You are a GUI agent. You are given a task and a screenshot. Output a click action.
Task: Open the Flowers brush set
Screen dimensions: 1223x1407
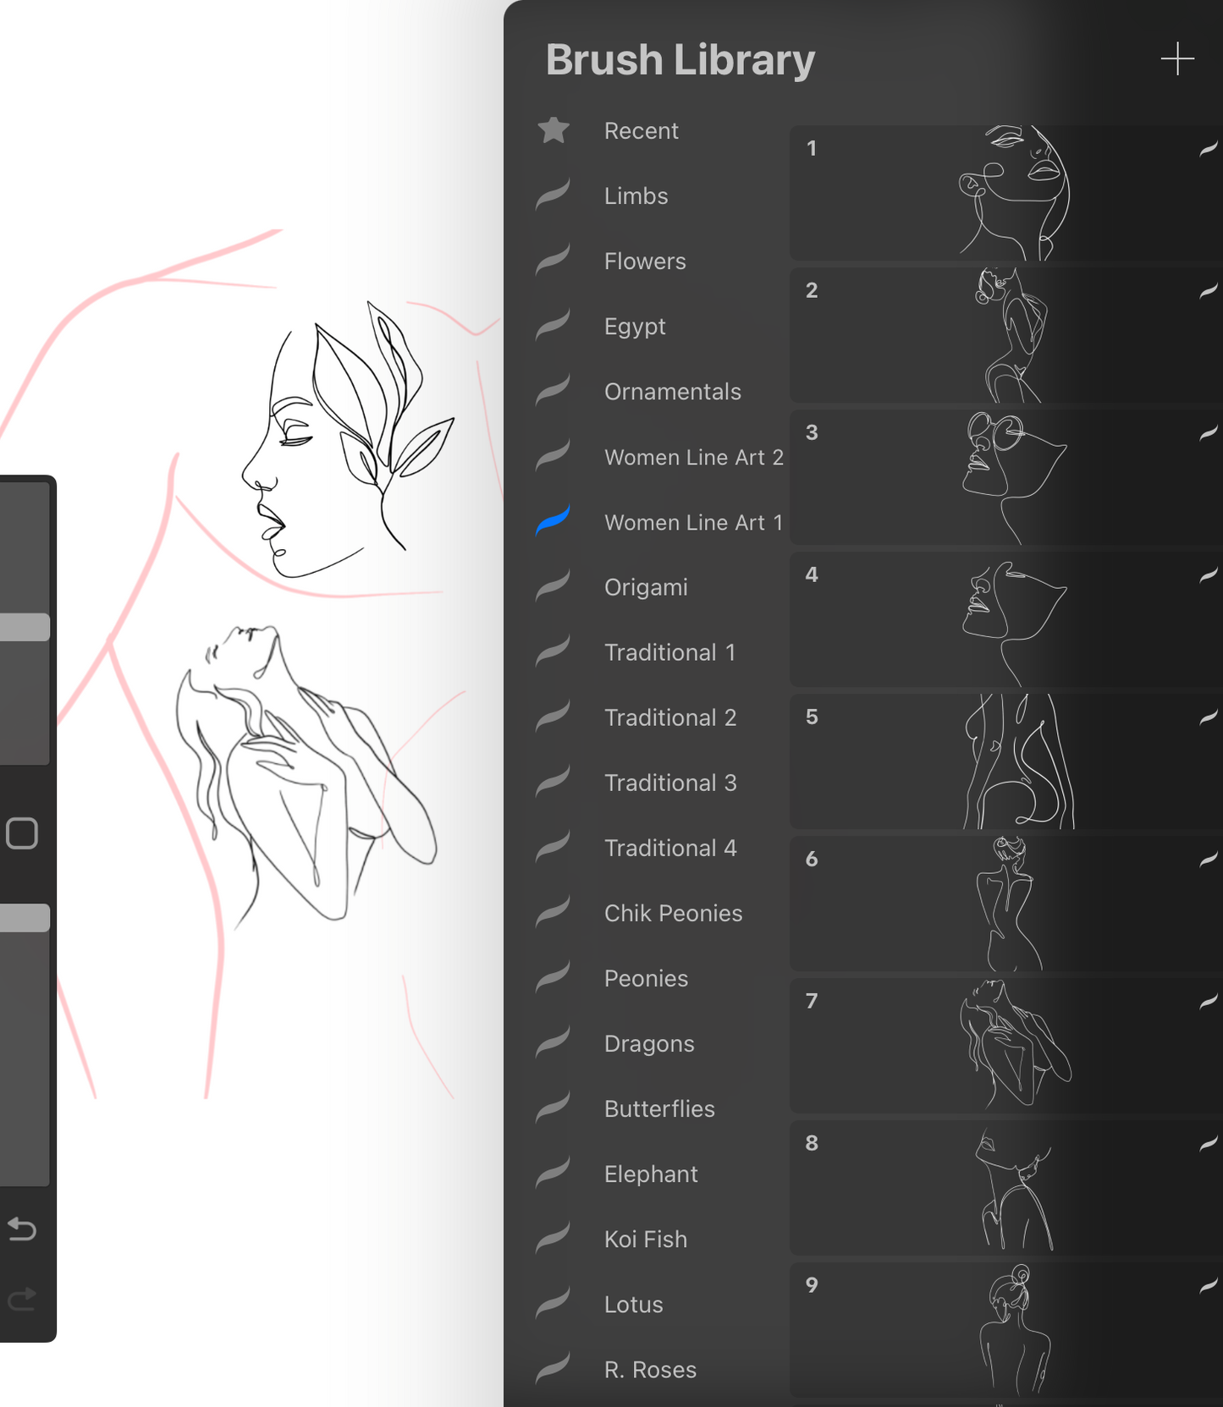tap(645, 261)
